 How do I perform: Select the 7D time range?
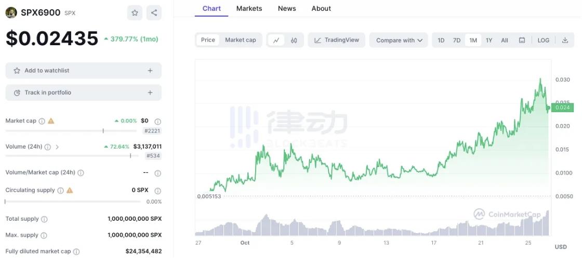pyautogui.click(x=457, y=40)
